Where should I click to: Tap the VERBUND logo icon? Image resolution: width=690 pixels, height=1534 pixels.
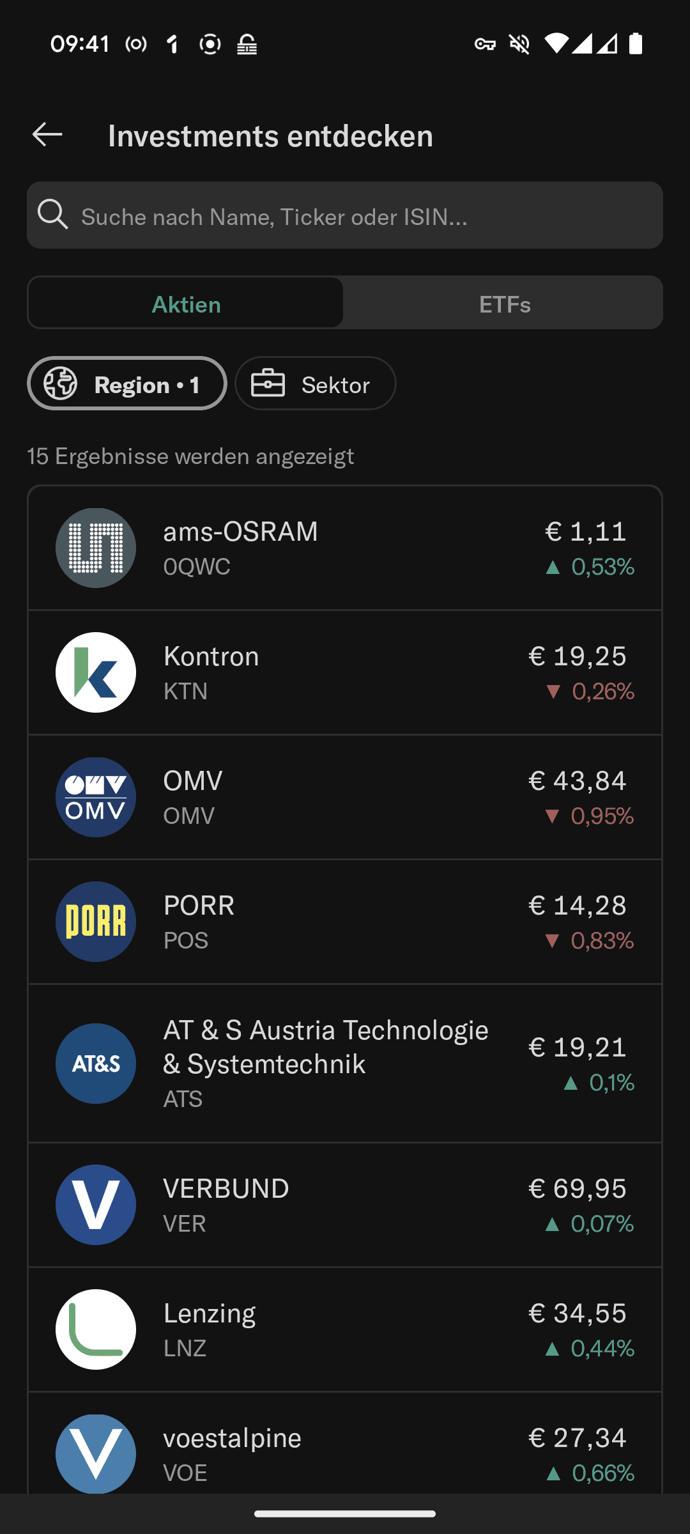tap(96, 1205)
